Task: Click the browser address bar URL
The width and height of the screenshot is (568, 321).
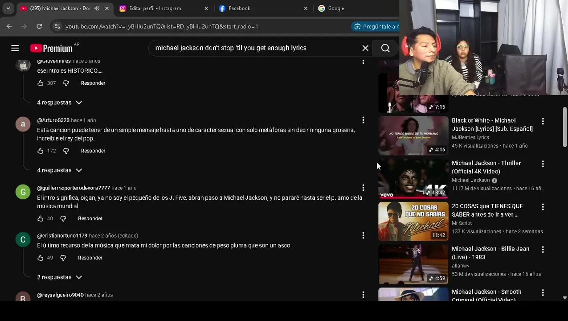Action: pyautogui.click(x=162, y=26)
